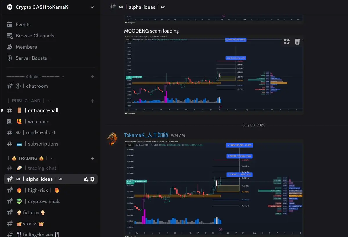Click the MOODENG scam loading message text

click(152, 31)
